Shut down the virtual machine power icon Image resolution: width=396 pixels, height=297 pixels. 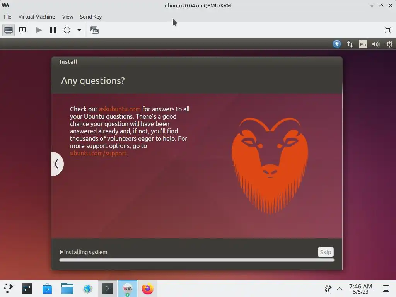(67, 30)
